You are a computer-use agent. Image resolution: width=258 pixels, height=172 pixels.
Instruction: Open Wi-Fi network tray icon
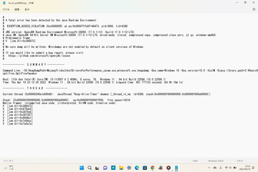226,168
